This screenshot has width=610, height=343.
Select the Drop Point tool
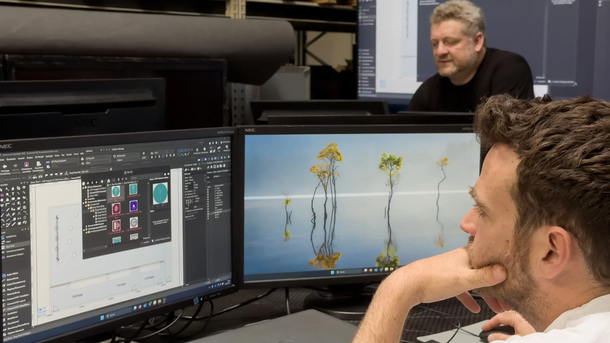pos(10,246)
